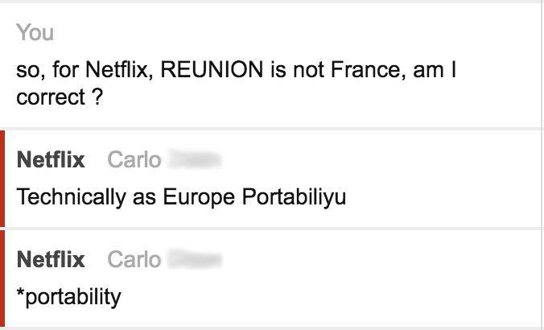Click the "You" sender label
This screenshot has width=544, height=330.
[35, 33]
